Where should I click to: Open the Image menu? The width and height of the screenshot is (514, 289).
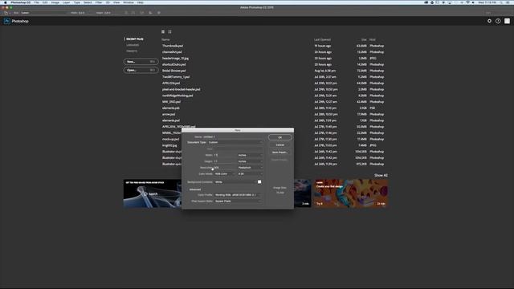(55, 2)
